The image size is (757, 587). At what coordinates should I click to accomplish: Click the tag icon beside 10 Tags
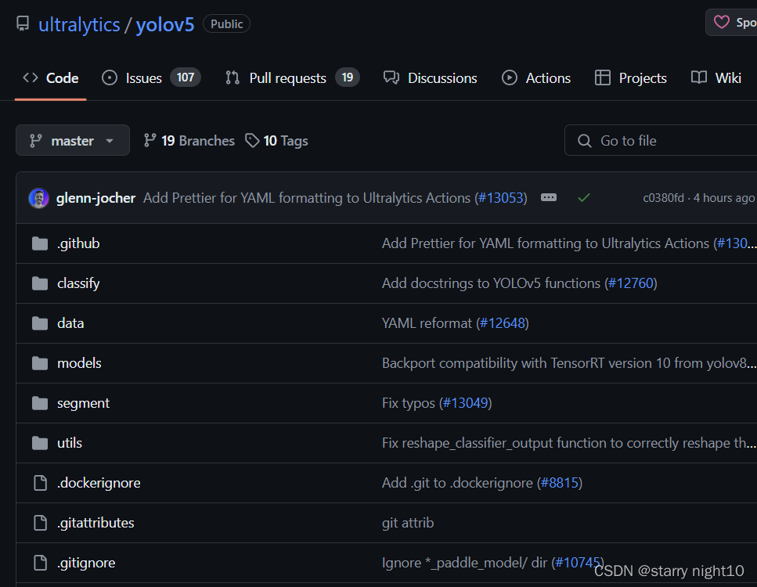point(252,140)
